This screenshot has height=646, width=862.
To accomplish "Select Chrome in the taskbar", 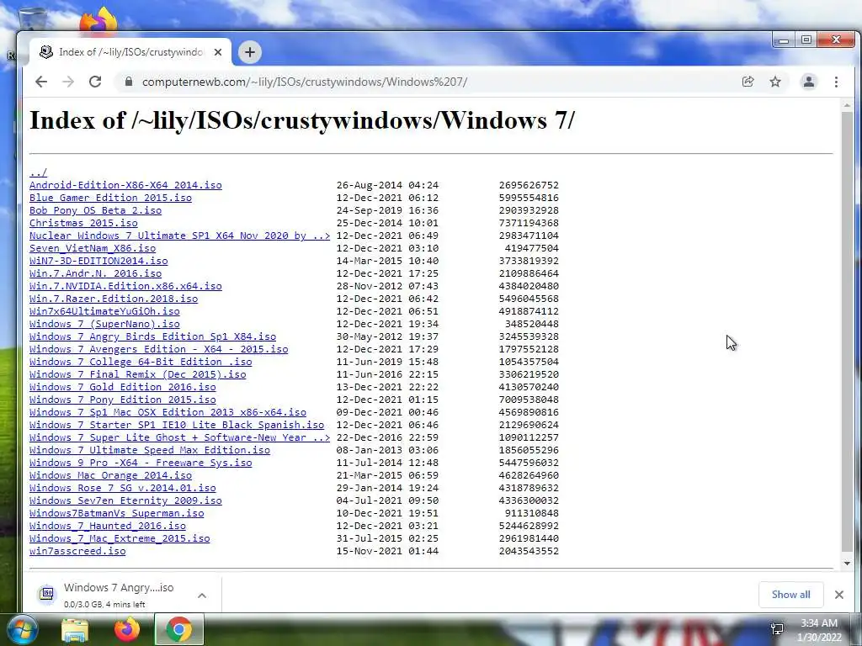I will pyautogui.click(x=179, y=629).
